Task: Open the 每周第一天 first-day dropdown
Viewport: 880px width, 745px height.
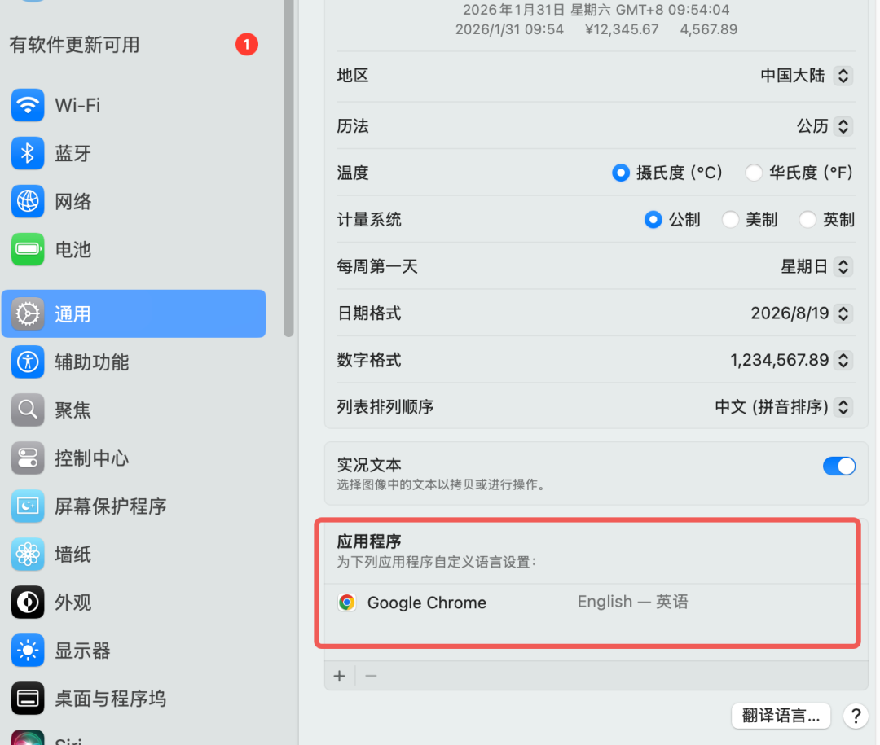Action: pyautogui.click(x=843, y=266)
